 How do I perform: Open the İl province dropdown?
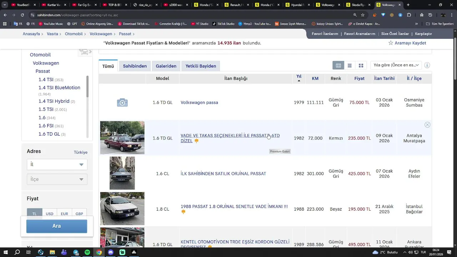[57, 165]
